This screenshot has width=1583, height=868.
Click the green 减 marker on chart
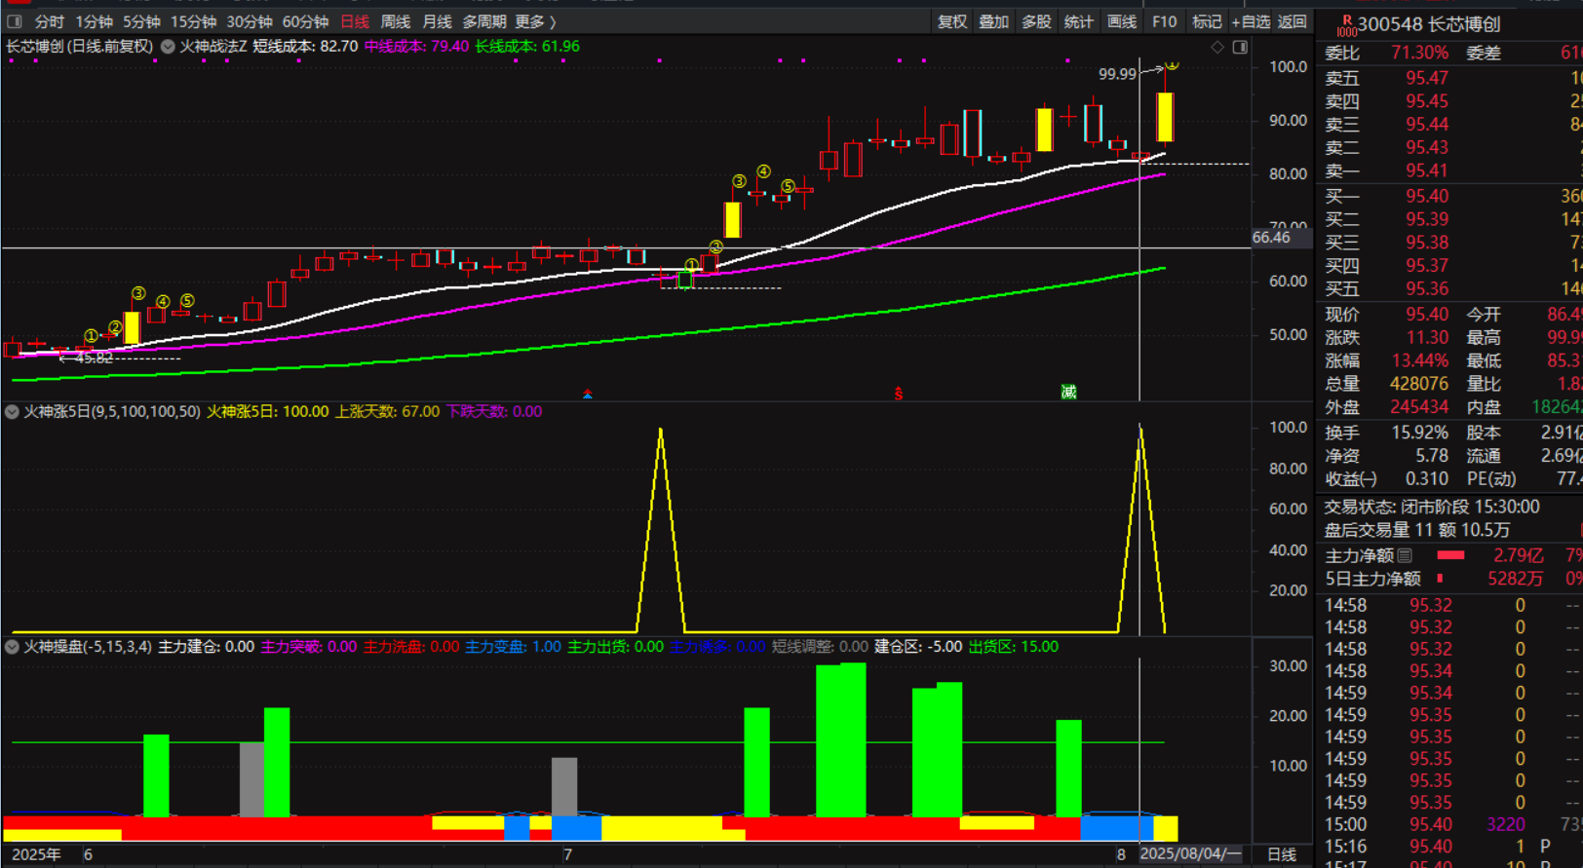pyautogui.click(x=1068, y=392)
